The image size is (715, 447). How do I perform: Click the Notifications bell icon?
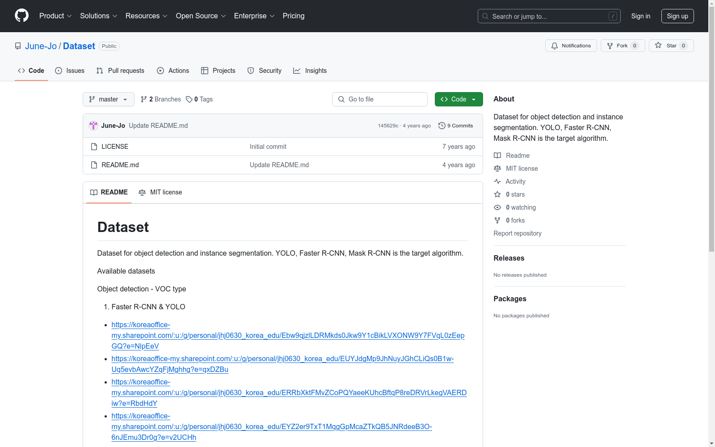pyautogui.click(x=555, y=46)
